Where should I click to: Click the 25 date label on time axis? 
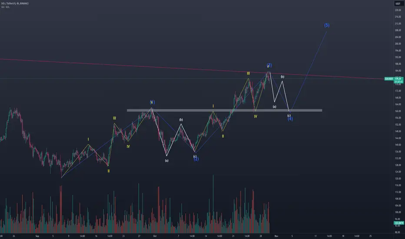click(370, 236)
